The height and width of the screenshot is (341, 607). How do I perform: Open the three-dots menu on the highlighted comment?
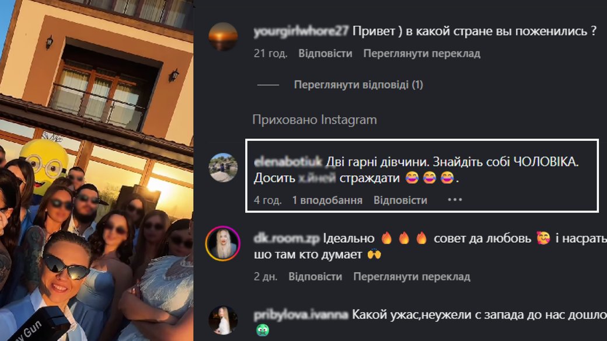coord(455,200)
